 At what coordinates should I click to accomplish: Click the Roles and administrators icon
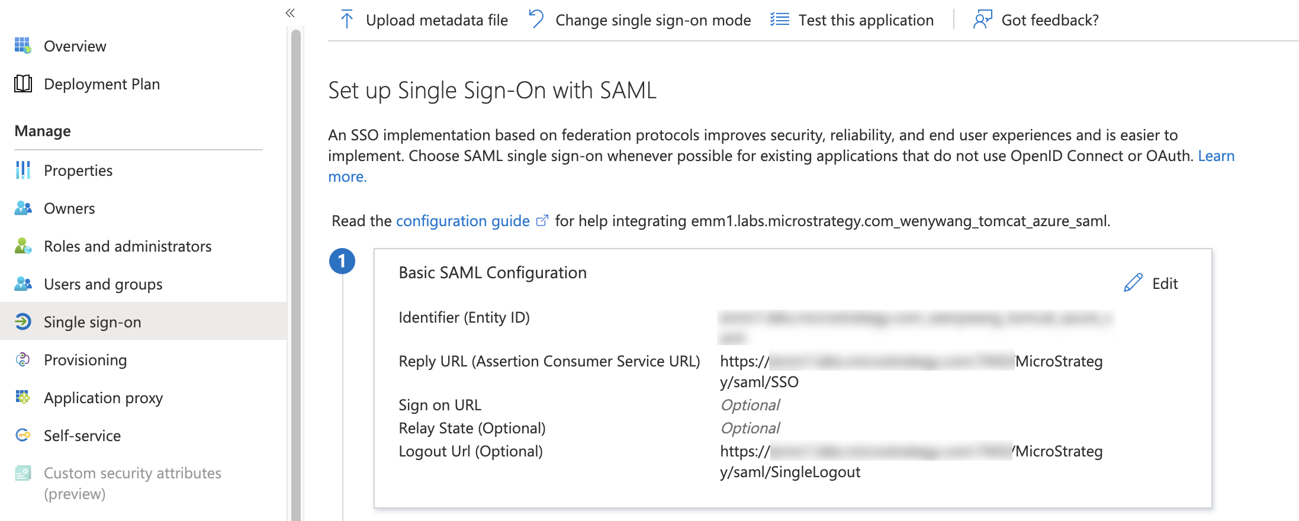pyautogui.click(x=22, y=246)
